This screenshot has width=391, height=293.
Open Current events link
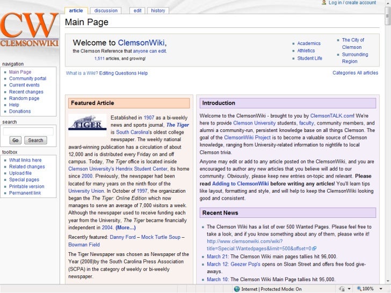point(24,85)
